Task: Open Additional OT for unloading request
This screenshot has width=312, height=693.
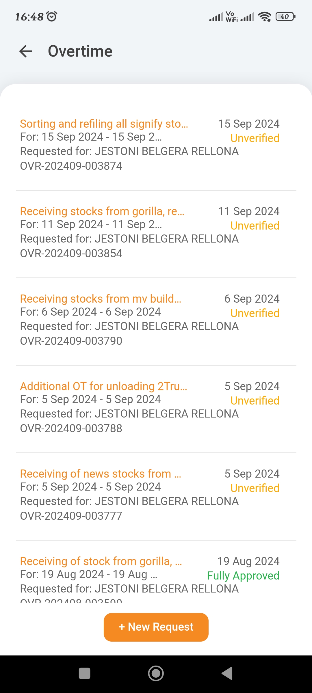Action: tap(103, 386)
